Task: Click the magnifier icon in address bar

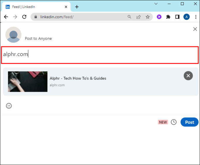Action: point(129,17)
